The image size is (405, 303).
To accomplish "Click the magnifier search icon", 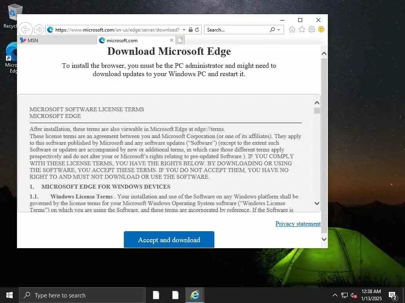I will coord(272,30).
